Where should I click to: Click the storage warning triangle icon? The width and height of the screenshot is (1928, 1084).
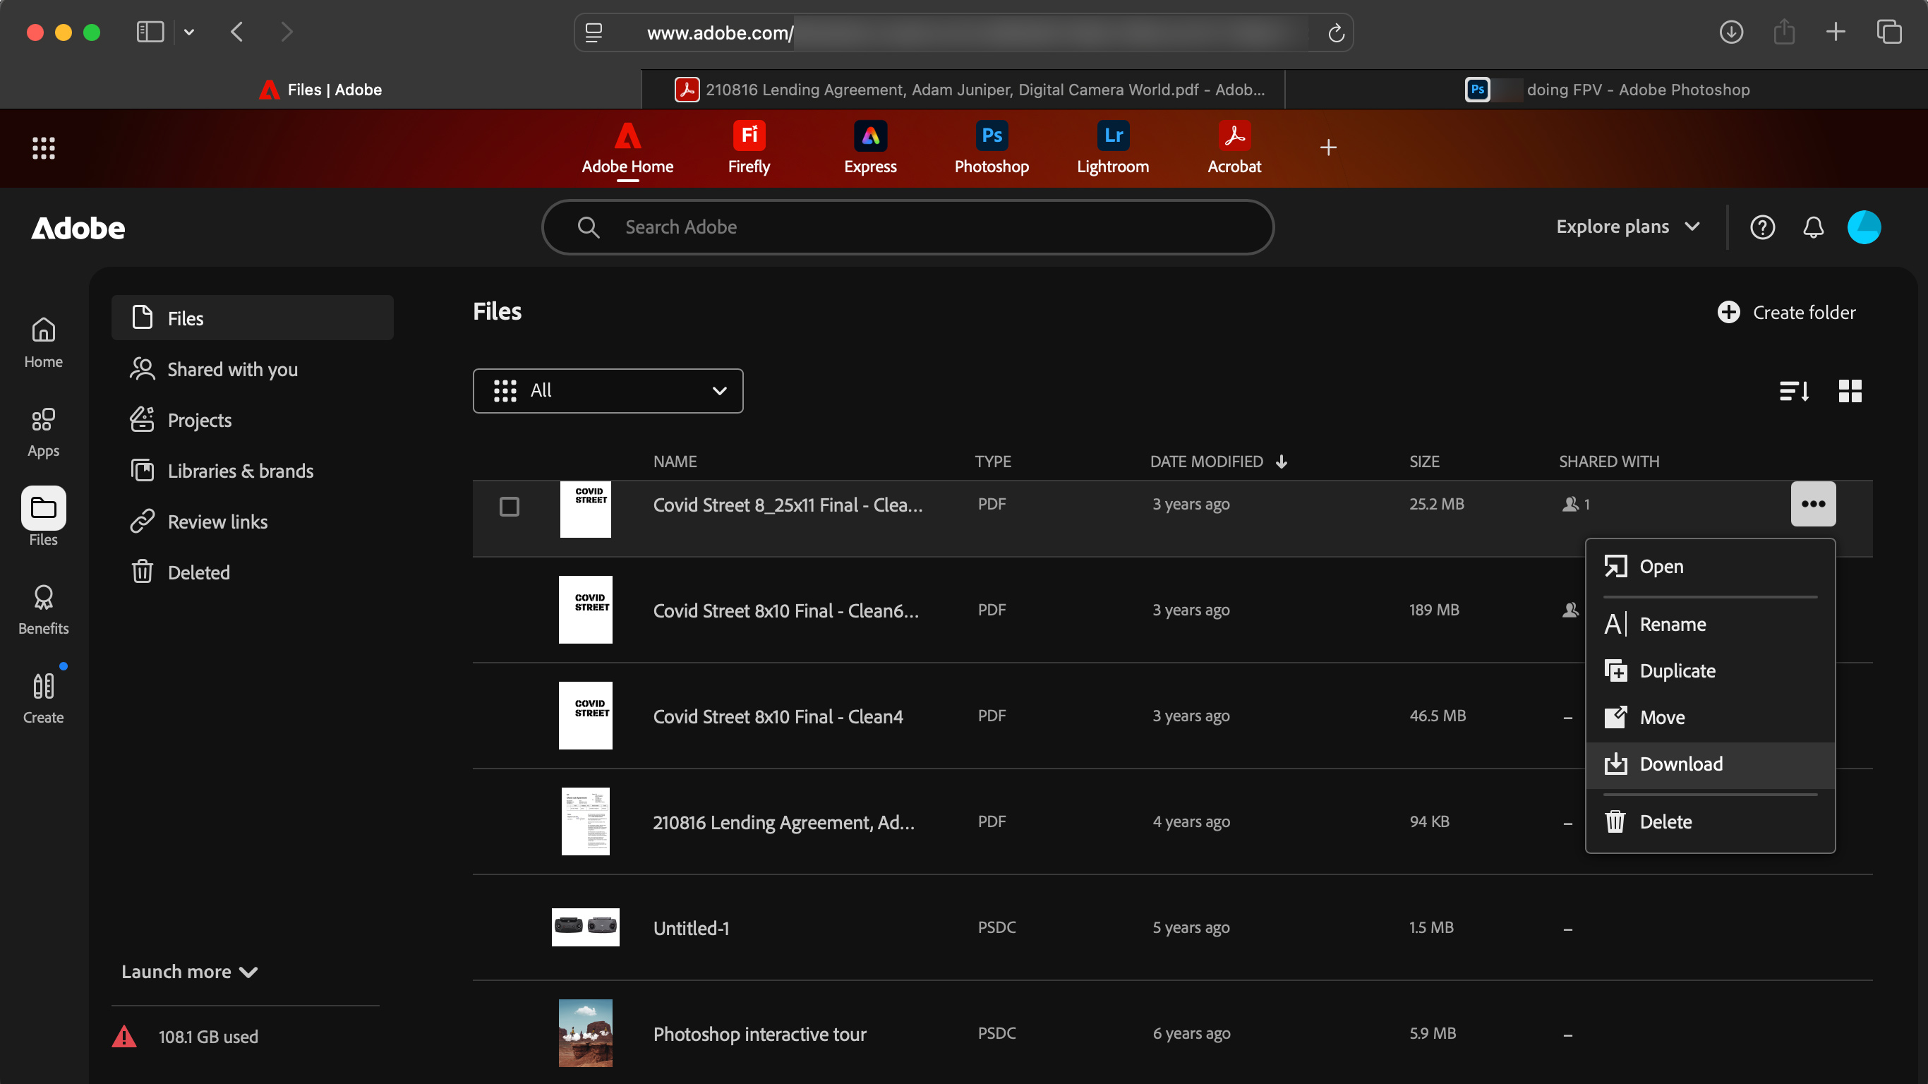point(124,1036)
